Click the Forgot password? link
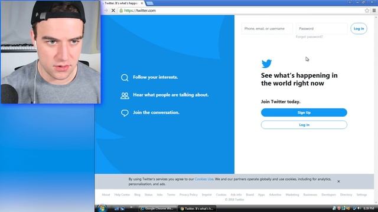The image size is (378, 212). tap(309, 37)
